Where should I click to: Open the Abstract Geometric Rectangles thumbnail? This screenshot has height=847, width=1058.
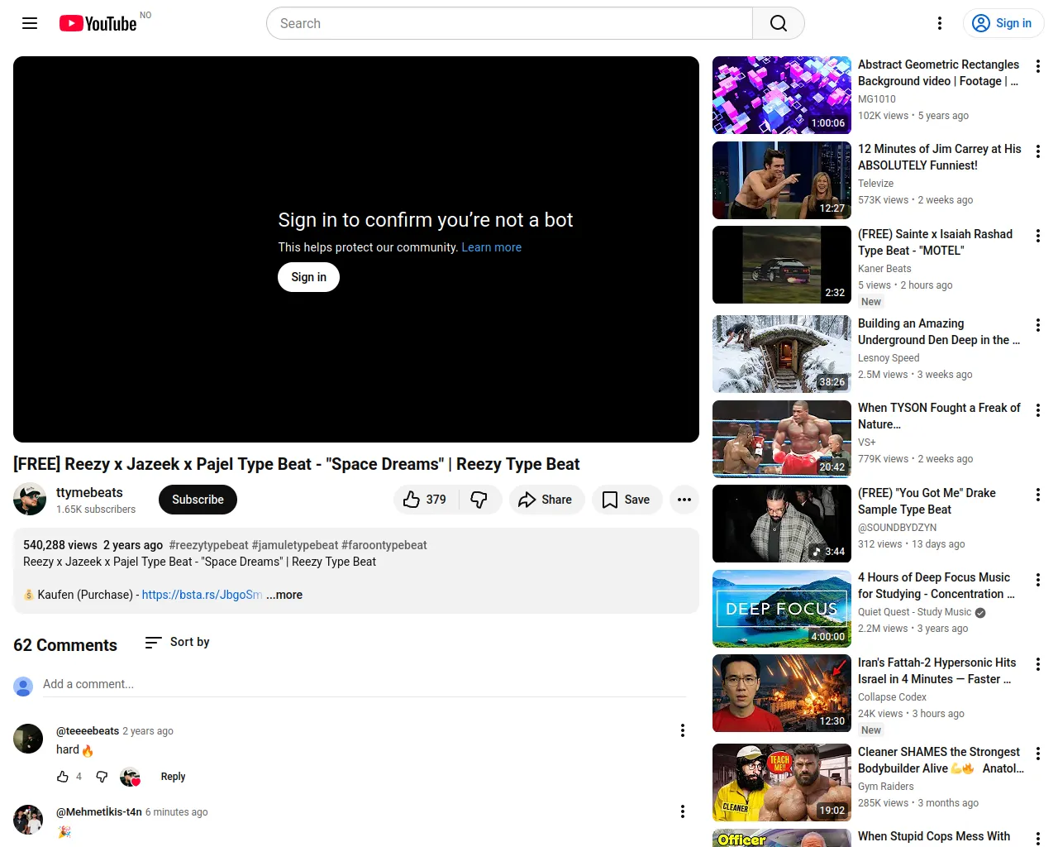[x=781, y=95]
